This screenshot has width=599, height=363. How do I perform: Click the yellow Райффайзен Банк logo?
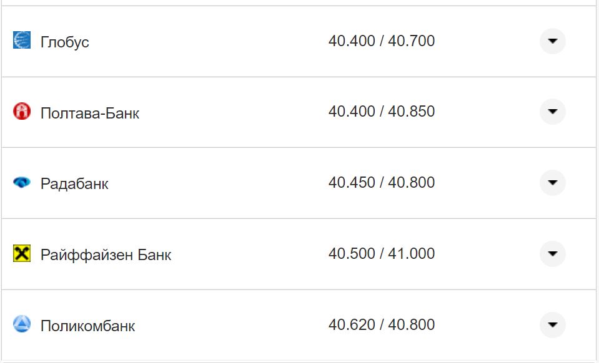pyautogui.click(x=22, y=254)
